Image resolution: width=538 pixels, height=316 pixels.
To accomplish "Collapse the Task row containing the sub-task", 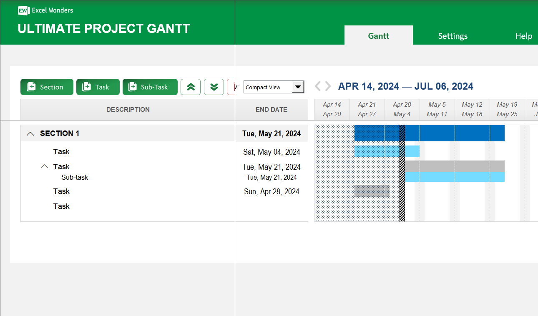I will pos(45,166).
